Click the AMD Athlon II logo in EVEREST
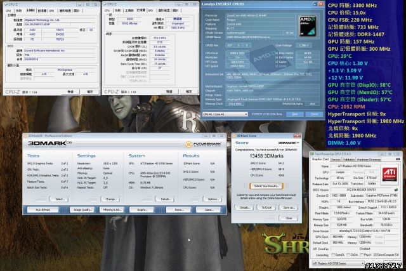Image resolution: width=406 pixels, height=271 pixels. tap(308, 26)
